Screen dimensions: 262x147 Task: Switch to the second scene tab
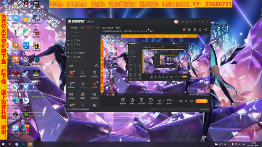point(82,28)
